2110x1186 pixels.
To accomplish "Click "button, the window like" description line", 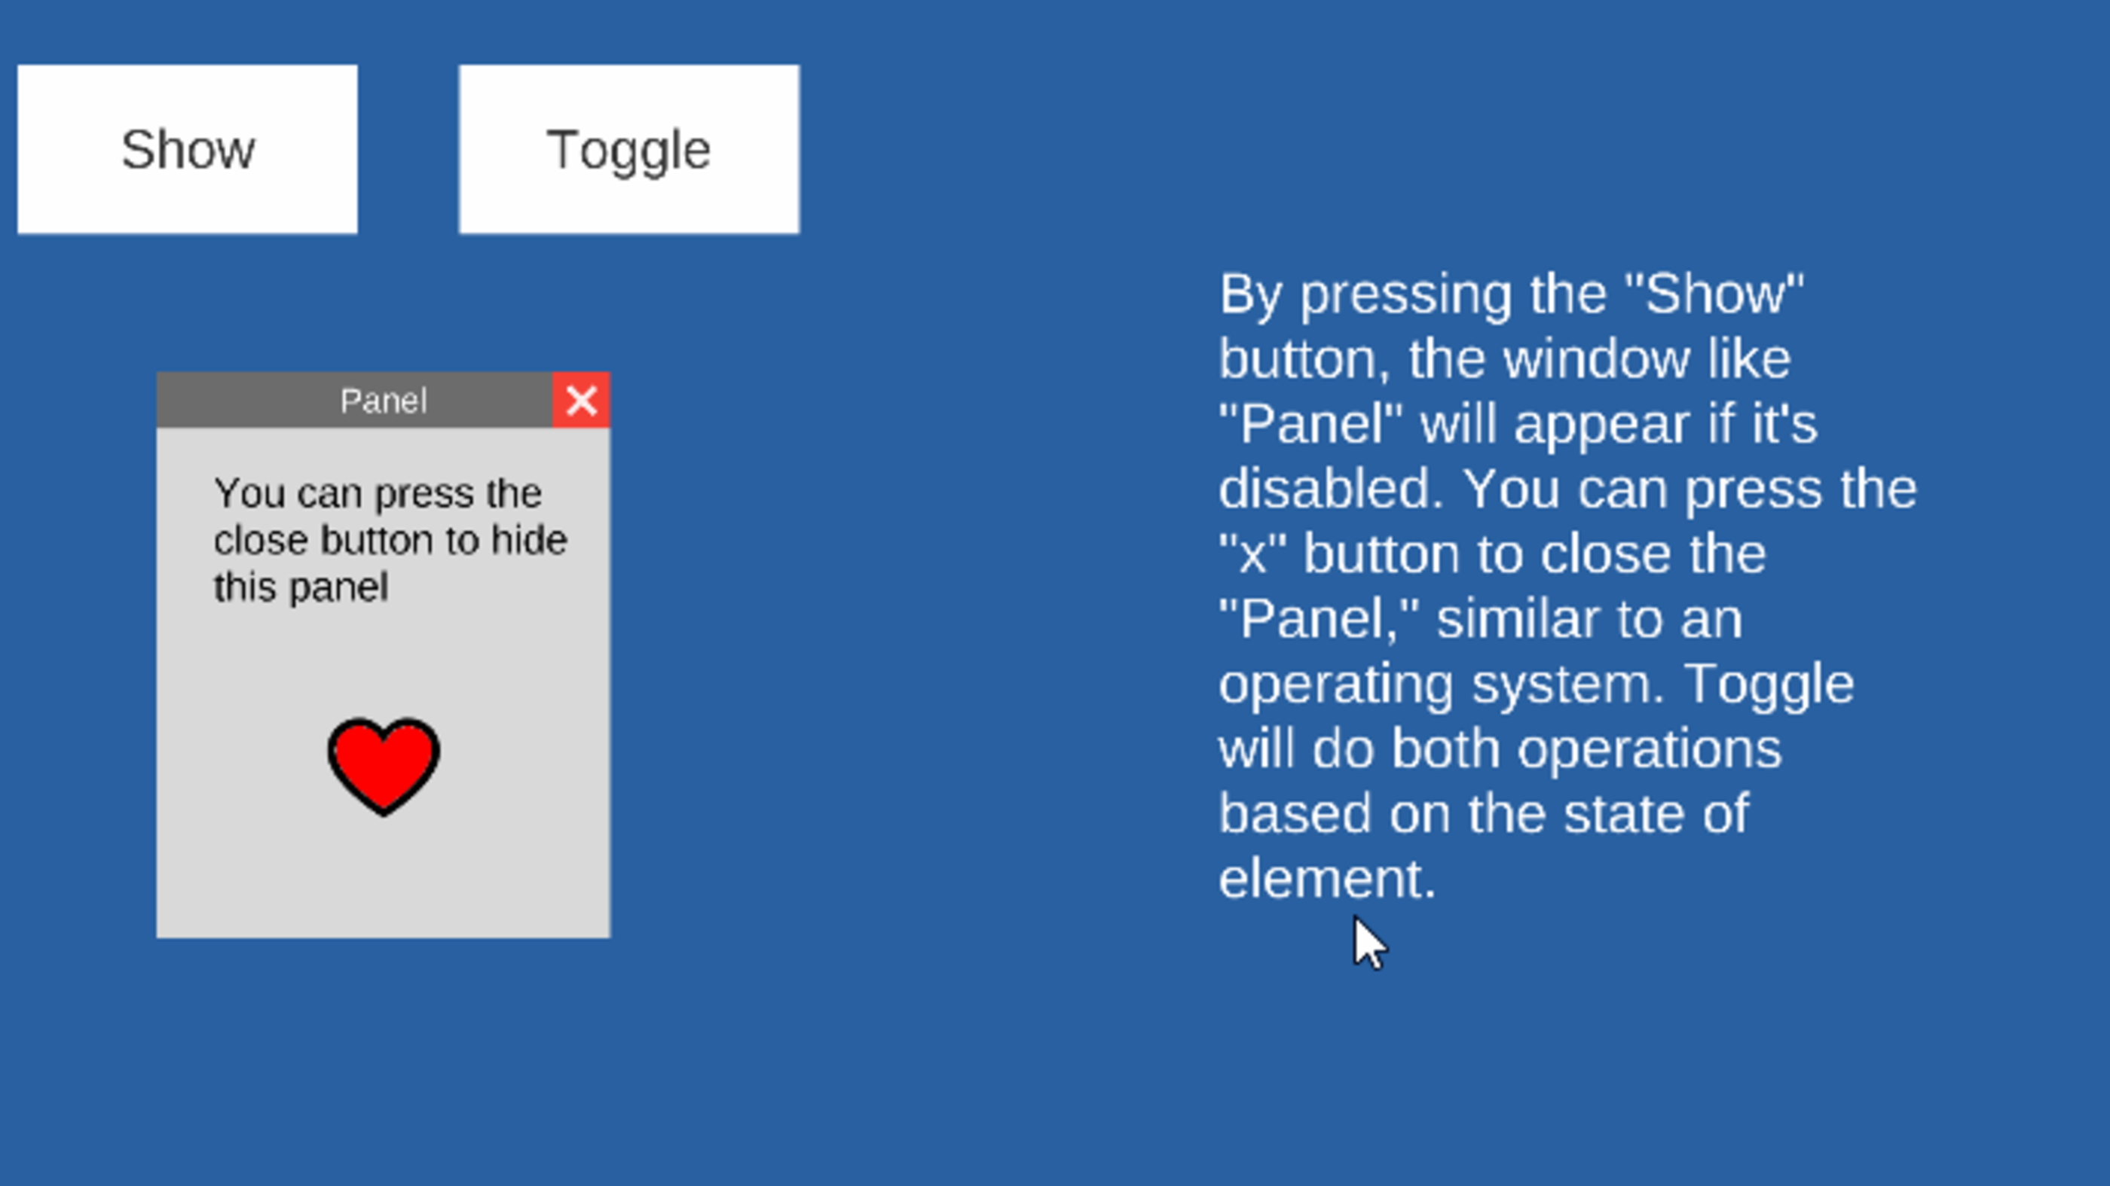I will tap(1506, 358).
